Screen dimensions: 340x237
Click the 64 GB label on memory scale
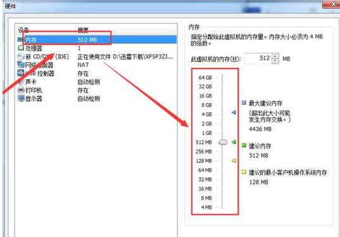pyautogui.click(x=205, y=77)
